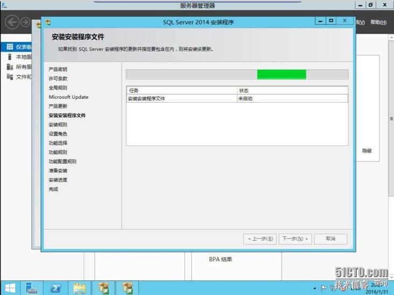Click the 功能选择 step in setup list

point(58,143)
